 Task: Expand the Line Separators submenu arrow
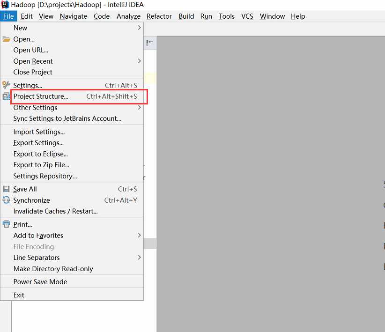(x=139, y=258)
